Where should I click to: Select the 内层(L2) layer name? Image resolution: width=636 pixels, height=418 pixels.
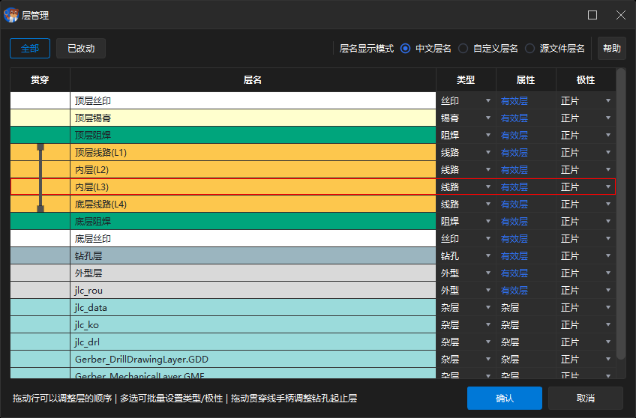coord(91,170)
